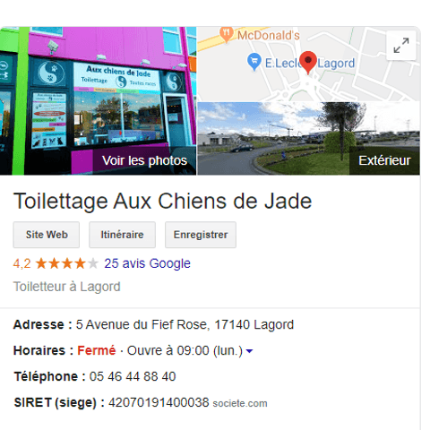Screen dimensions: 430x430
Task: Click the red location pin on map
Action: tap(308, 63)
